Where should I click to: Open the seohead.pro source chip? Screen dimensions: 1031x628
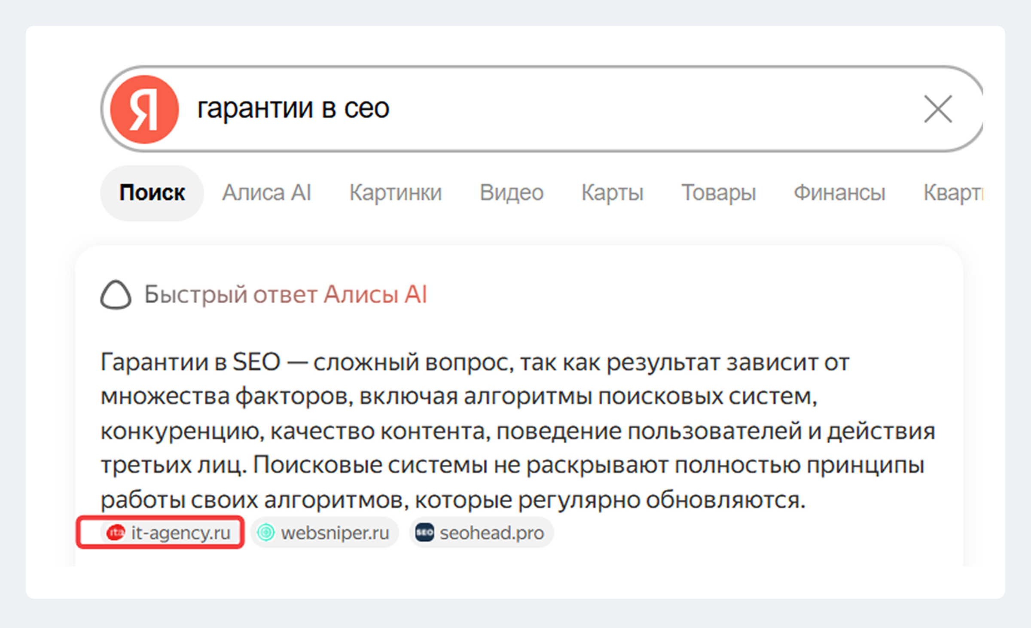tap(481, 533)
